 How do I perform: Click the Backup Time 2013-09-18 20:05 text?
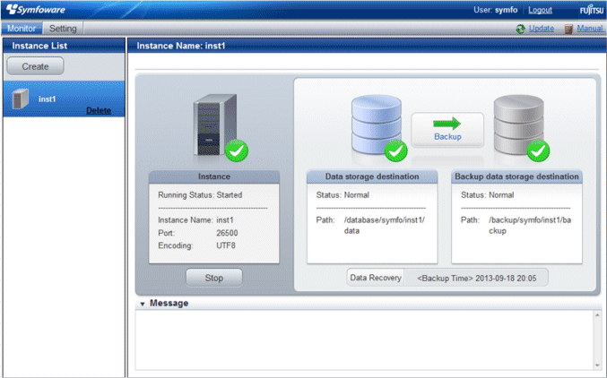coord(477,279)
